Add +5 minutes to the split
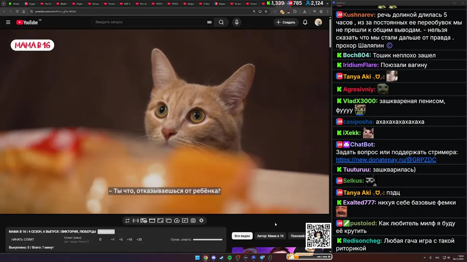Screen dimensions: 467x262 pos(121,239)
